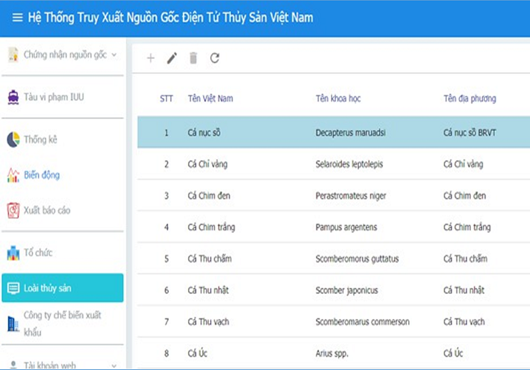Go to Thống kê menu item
The height and width of the screenshot is (370, 530).
pos(63,140)
